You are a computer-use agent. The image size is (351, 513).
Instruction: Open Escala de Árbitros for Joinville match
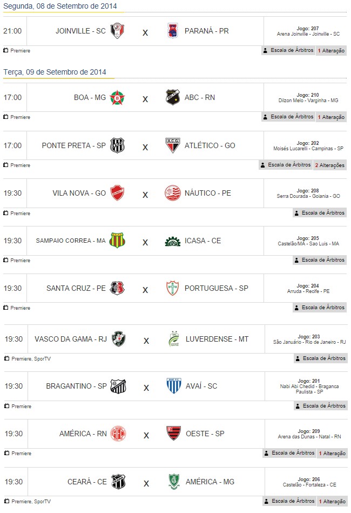[288, 50]
